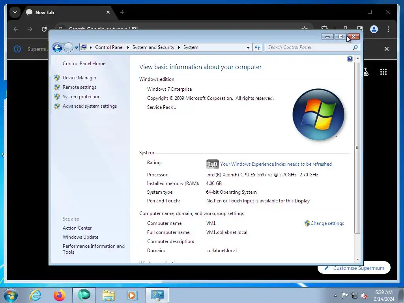This screenshot has height=303, width=404.
Task: Open Device Manager from the sidebar
Action: coord(79,78)
